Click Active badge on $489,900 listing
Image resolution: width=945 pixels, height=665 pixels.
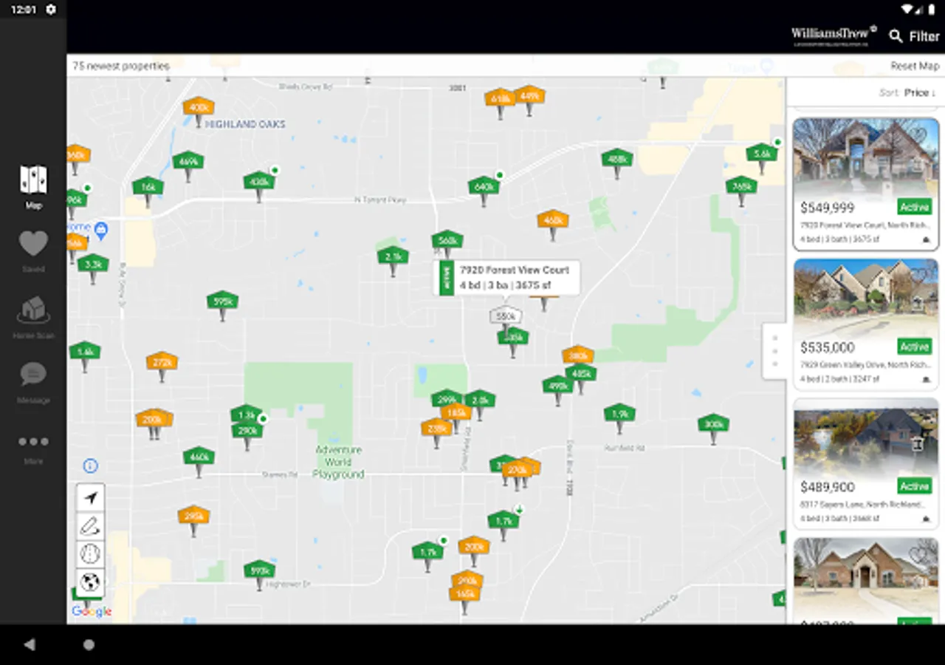[x=914, y=486]
